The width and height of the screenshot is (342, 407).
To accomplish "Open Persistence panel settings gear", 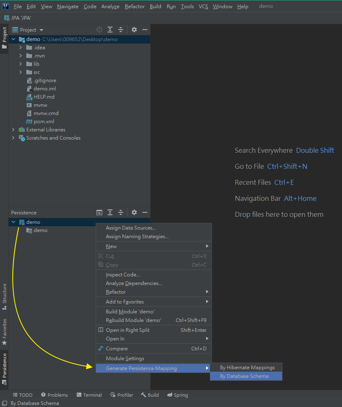I will tap(134, 212).
